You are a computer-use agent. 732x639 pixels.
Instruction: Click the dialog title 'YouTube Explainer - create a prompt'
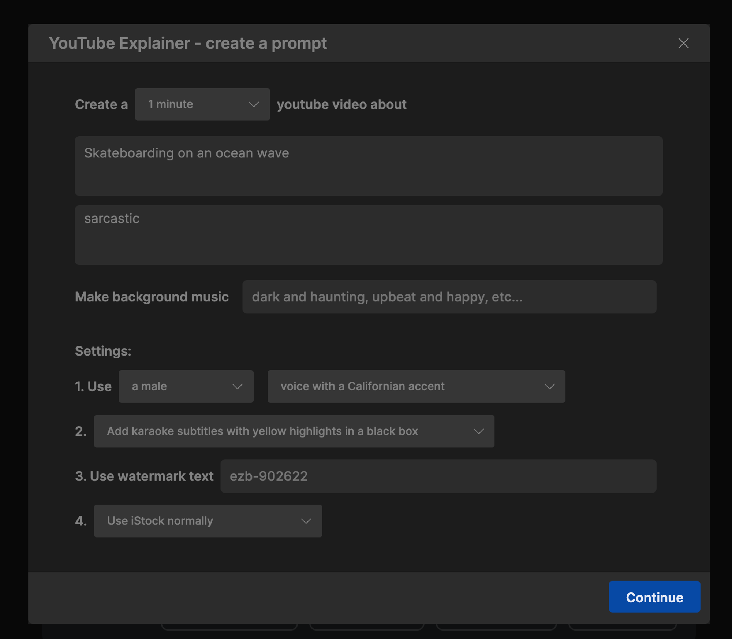[188, 43]
